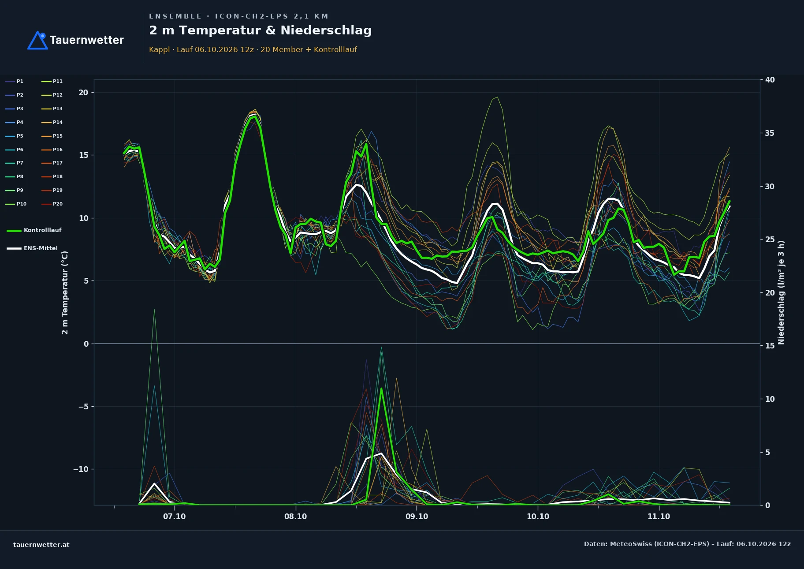The width and height of the screenshot is (804, 569).
Task: Select the P14 legend entry
Action: tap(52, 122)
